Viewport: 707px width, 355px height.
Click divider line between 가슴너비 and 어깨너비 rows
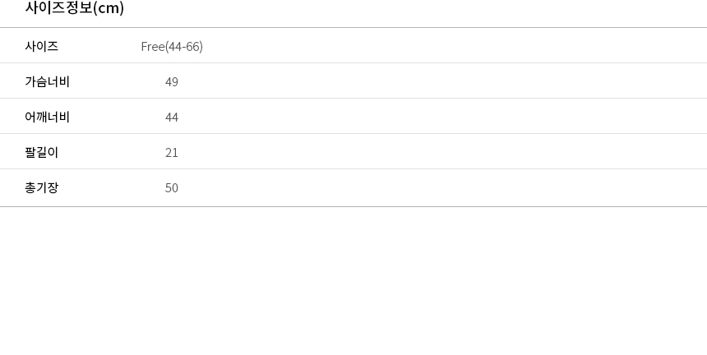pos(353,99)
